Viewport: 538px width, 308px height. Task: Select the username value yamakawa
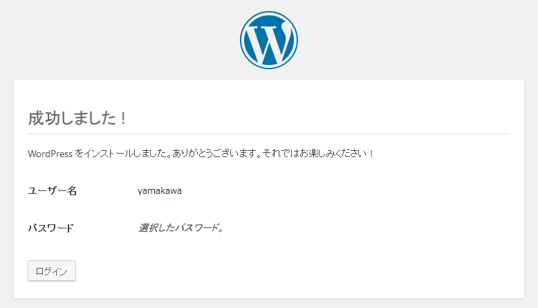[x=160, y=191]
